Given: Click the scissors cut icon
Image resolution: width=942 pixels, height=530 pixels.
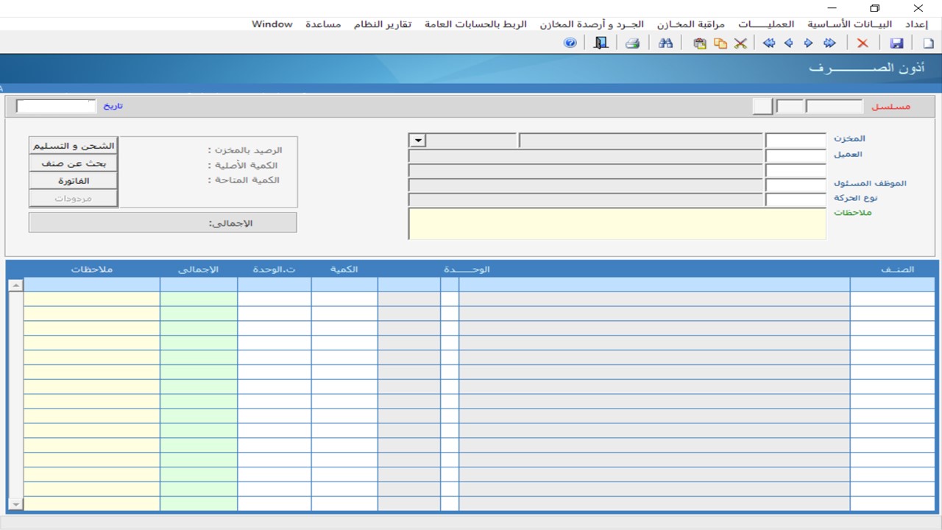Looking at the screenshot, I should pyautogui.click(x=740, y=43).
